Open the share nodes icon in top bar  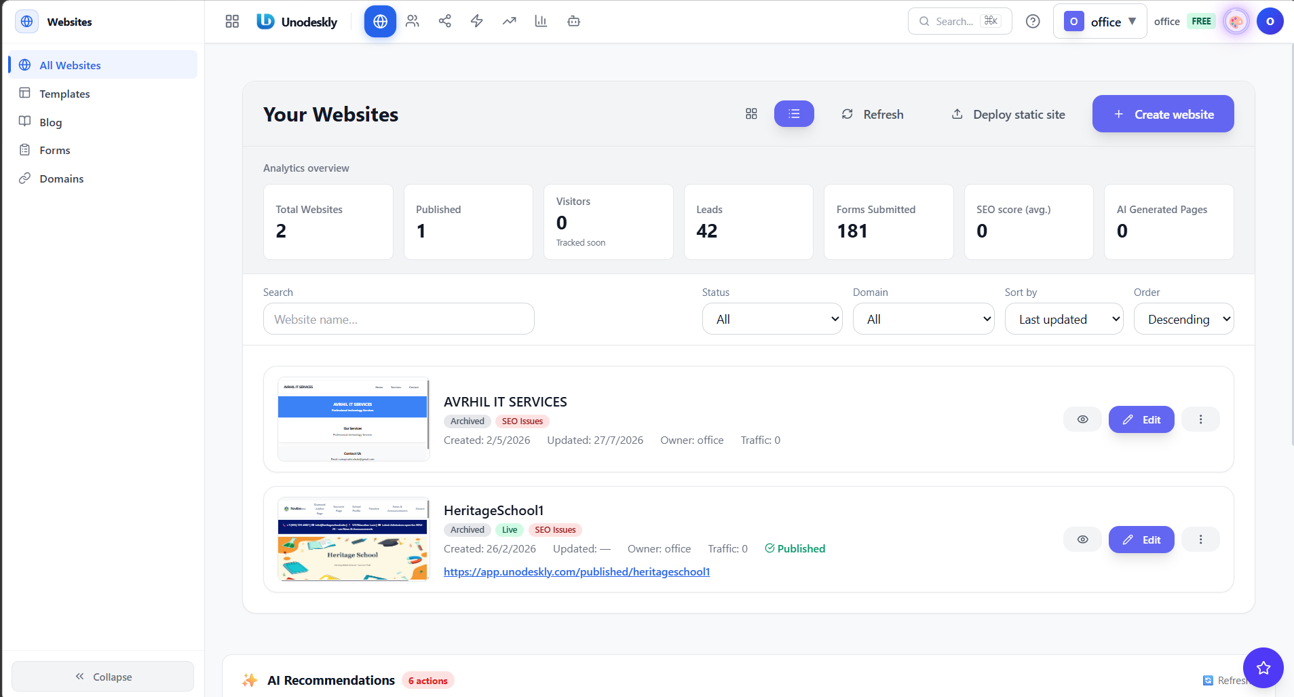pos(444,22)
